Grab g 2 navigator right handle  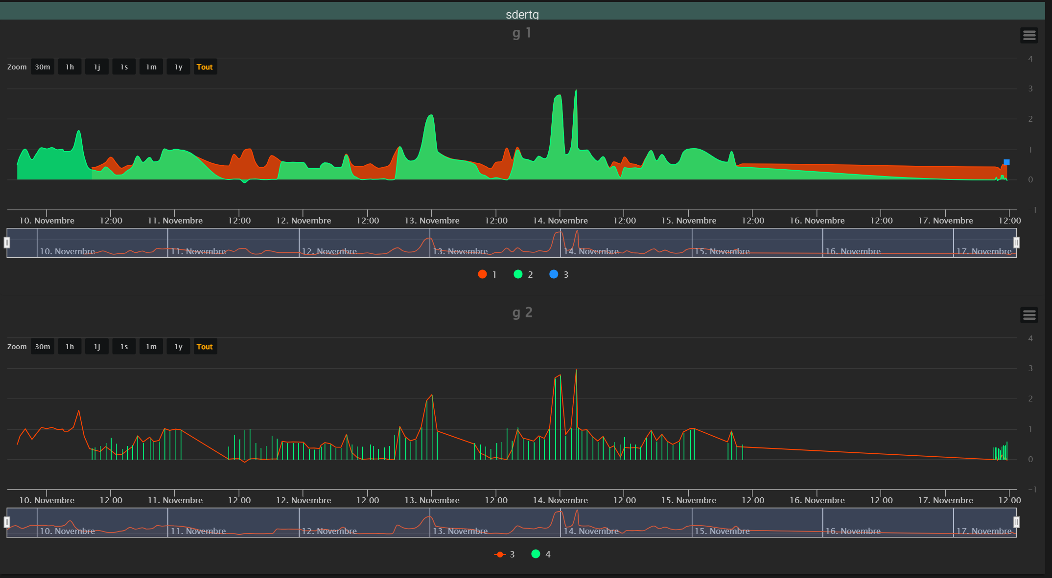(1016, 522)
